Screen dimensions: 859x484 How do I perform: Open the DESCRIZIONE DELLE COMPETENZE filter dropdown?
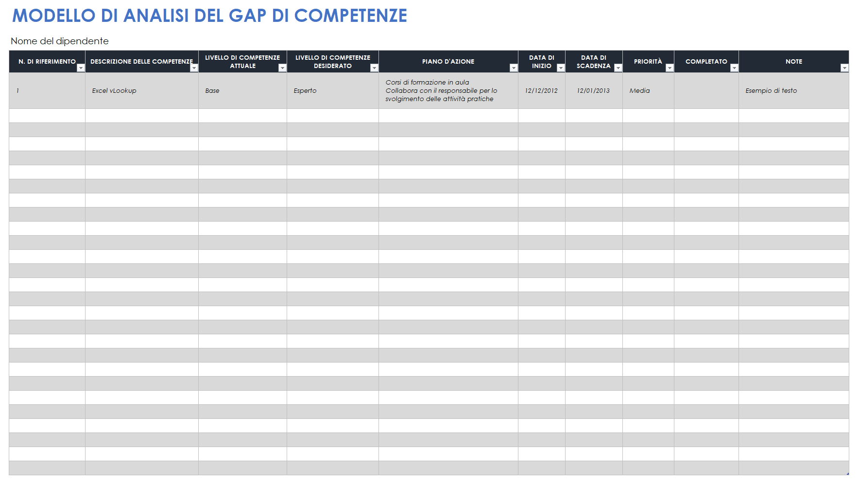(194, 68)
